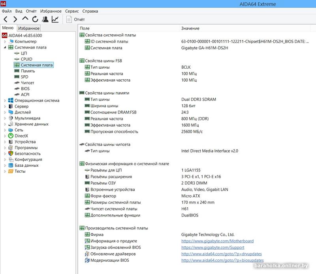Screen dimensions: 316x274
Task: Click the Refresh toolbar icon
Action: (35, 19)
